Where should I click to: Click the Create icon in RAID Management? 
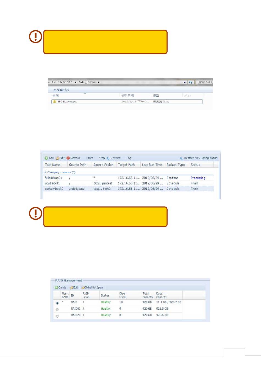click(56, 287)
